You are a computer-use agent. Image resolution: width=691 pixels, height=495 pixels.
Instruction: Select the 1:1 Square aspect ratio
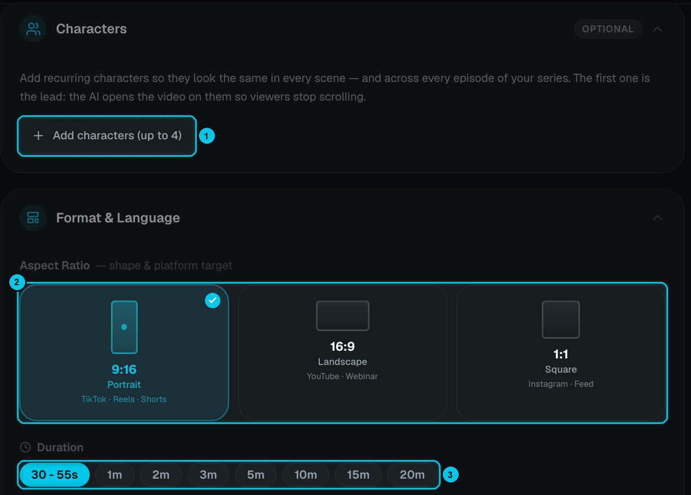click(561, 353)
